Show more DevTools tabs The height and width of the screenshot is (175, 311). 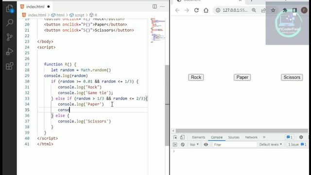coord(264,137)
